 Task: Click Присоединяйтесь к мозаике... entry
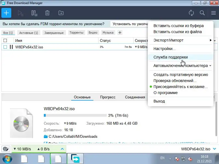click(181, 87)
